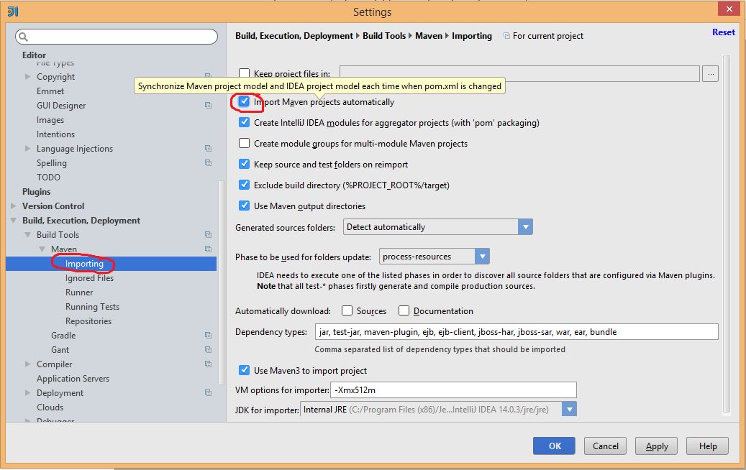Open Running Tests settings page
This screenshot has width=746, height=470.
click(x=92, y=307)
